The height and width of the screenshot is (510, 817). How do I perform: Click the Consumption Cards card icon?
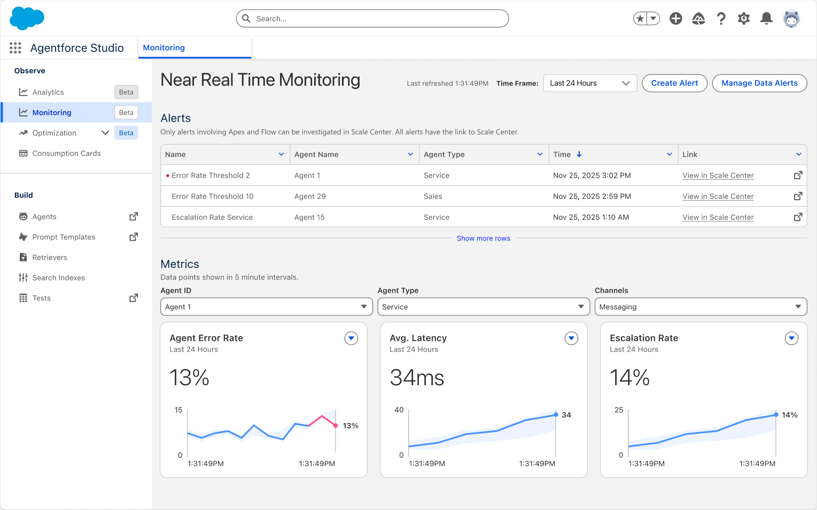point(24,153)
